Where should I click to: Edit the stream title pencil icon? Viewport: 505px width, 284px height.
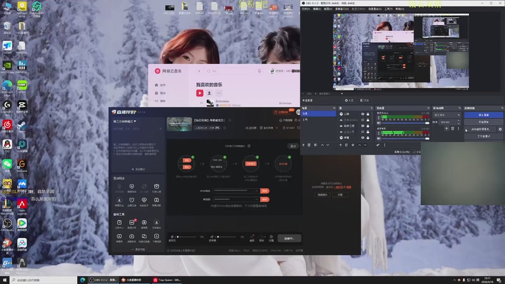pos(230,120)
